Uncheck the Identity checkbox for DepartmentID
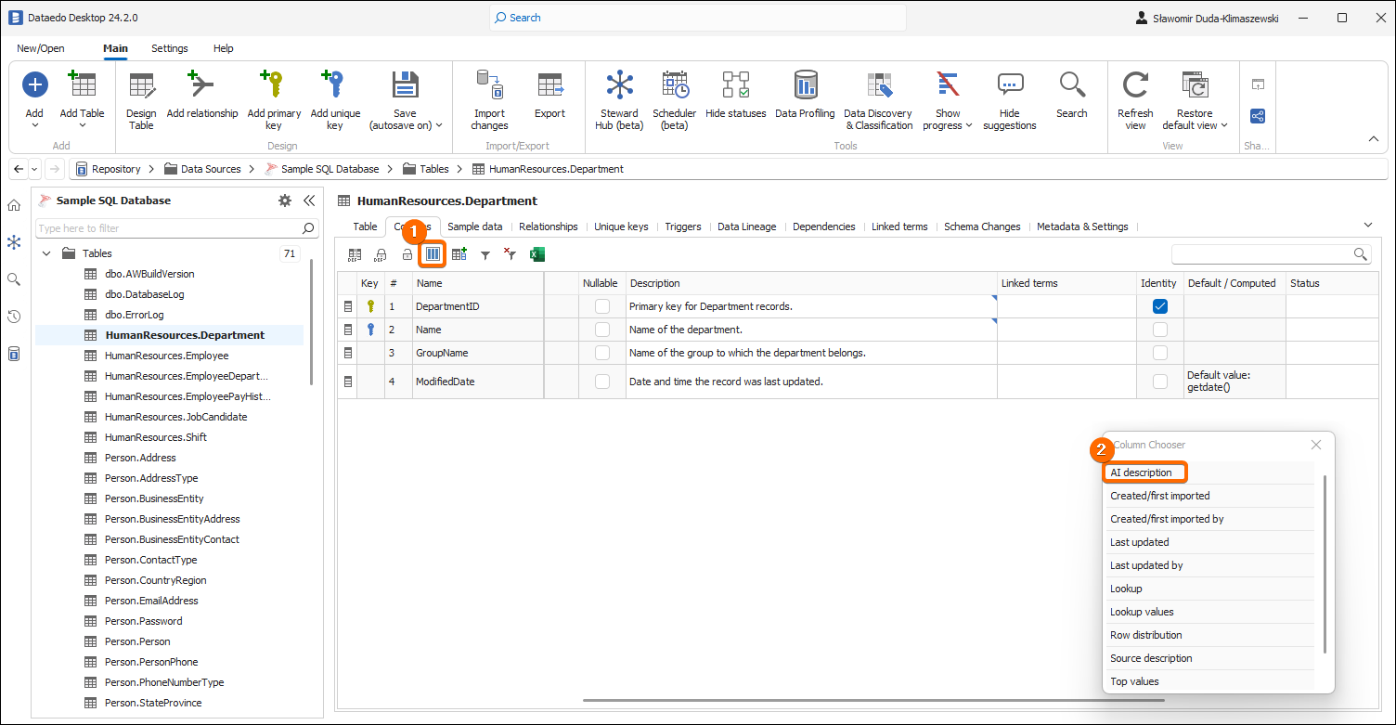Viewport: 1396px width, 725px height. (x=1160, y=306)
